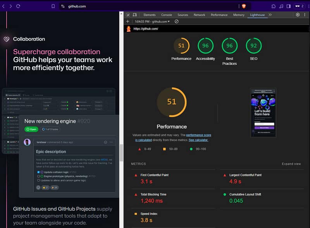Clear all Lighthouse reports with the circle-slash icon

(177, 21)
